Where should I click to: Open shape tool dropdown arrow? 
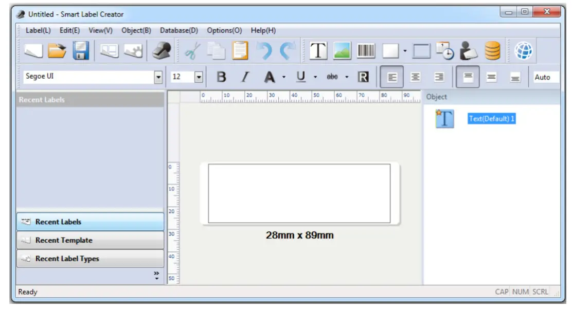click(405, 51)
